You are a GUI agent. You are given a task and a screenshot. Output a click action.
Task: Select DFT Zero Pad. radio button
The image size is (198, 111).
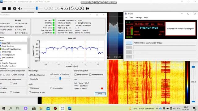tap(13, 75)
